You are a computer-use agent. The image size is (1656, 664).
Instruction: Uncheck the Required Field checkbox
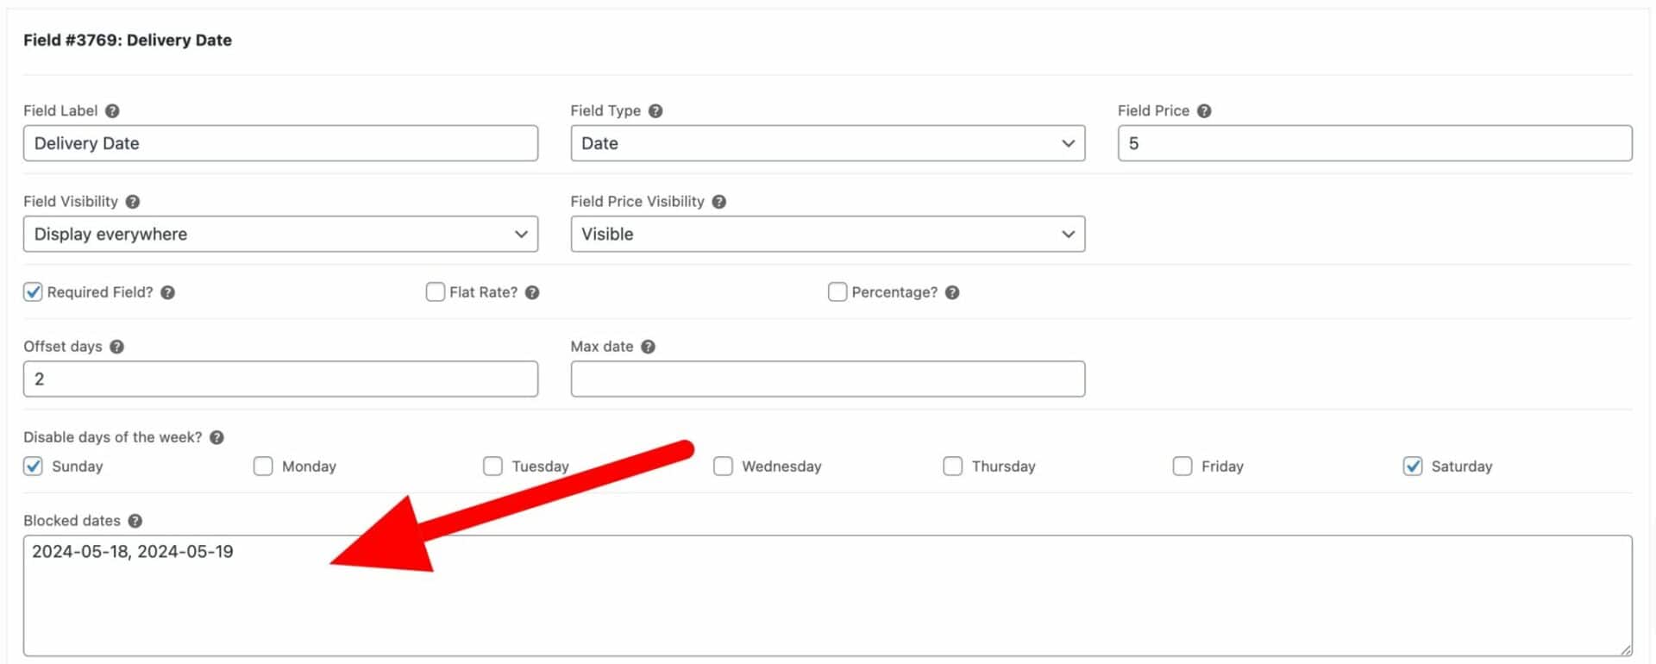point(33,292)
